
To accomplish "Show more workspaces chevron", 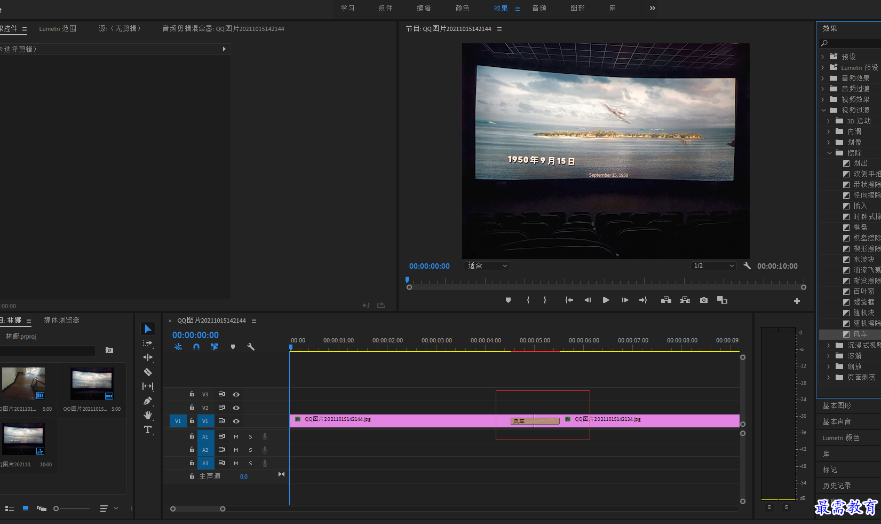I will (x=653, y=8).
